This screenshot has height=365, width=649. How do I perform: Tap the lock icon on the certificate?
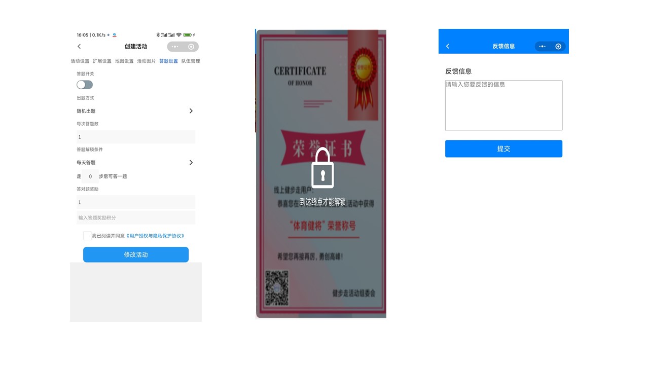pos(322,168)
